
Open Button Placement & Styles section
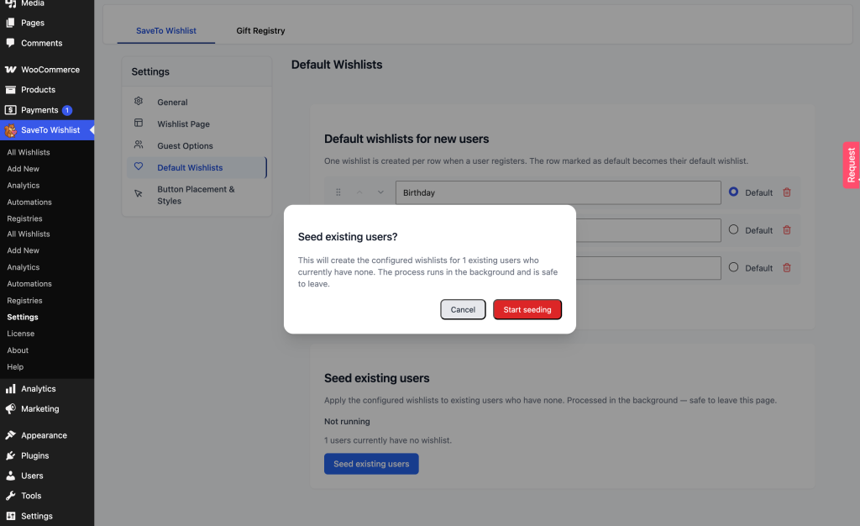click(x=197, y=195)
